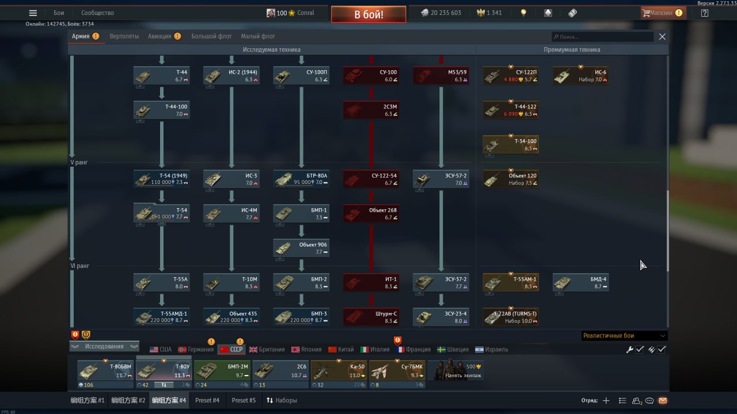Toggle the auto-repair checkbox beside the wrench

click(x=640, y=350)
